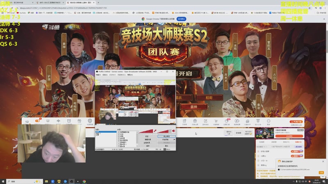Click the 退出 button in OBS

[x=166, y=146]
